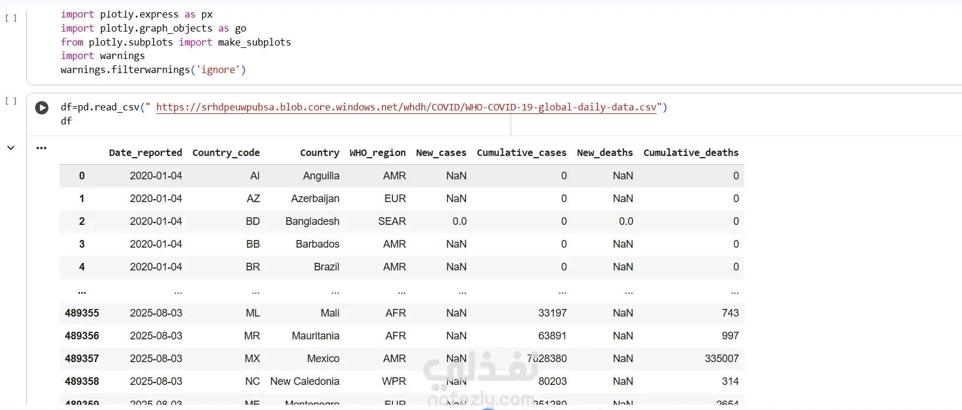Click the WHO_region column header
The image size is (962, 410).
[x=377, y=153]
